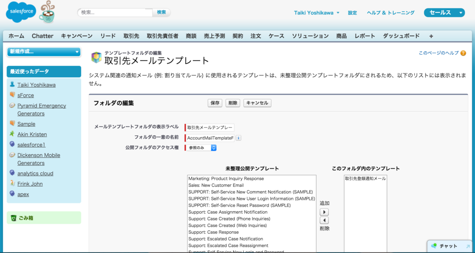Click into the global search field
The height and width of the screenshot is (253, 475).
115,13
